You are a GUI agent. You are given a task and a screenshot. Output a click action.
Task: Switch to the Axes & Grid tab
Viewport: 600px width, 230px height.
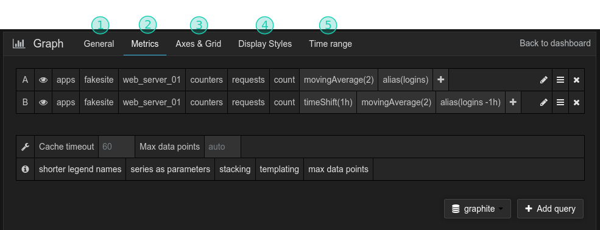click(198, 44)
